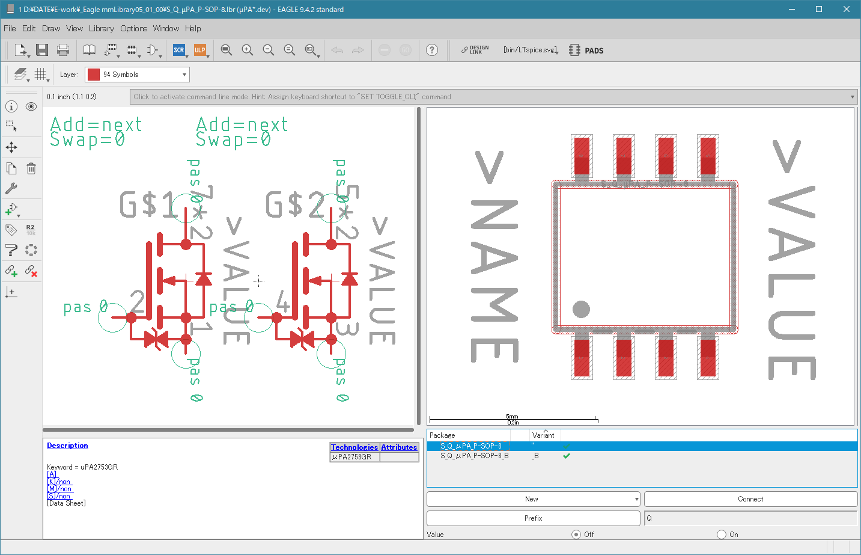Toggle the Show eye tool

[x=31, y=106]
